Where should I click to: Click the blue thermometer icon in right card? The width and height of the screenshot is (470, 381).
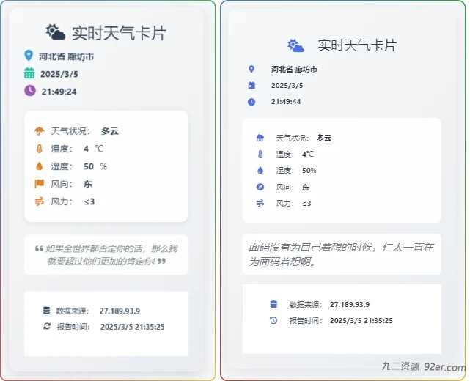coord(260,154)
